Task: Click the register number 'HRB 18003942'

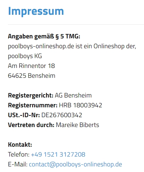Action: click(81, 105)
